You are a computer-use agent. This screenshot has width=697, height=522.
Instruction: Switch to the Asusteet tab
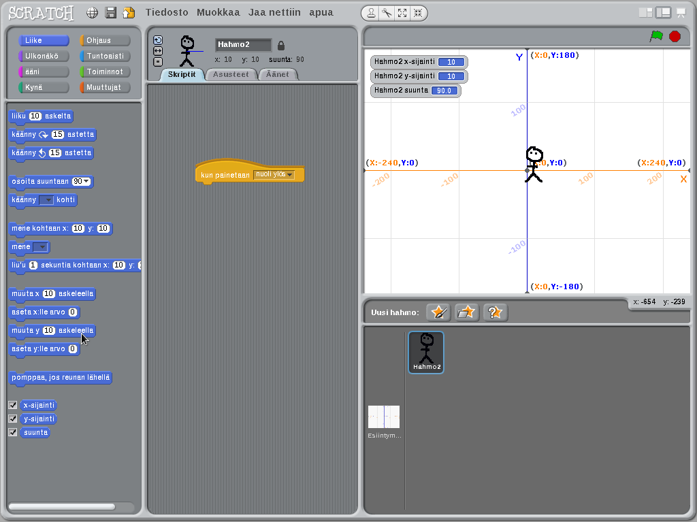coord(231,74)
